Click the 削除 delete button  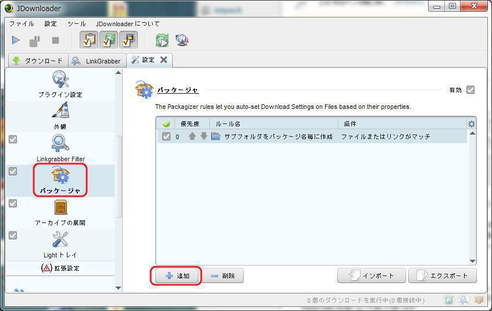click(223, 276)
